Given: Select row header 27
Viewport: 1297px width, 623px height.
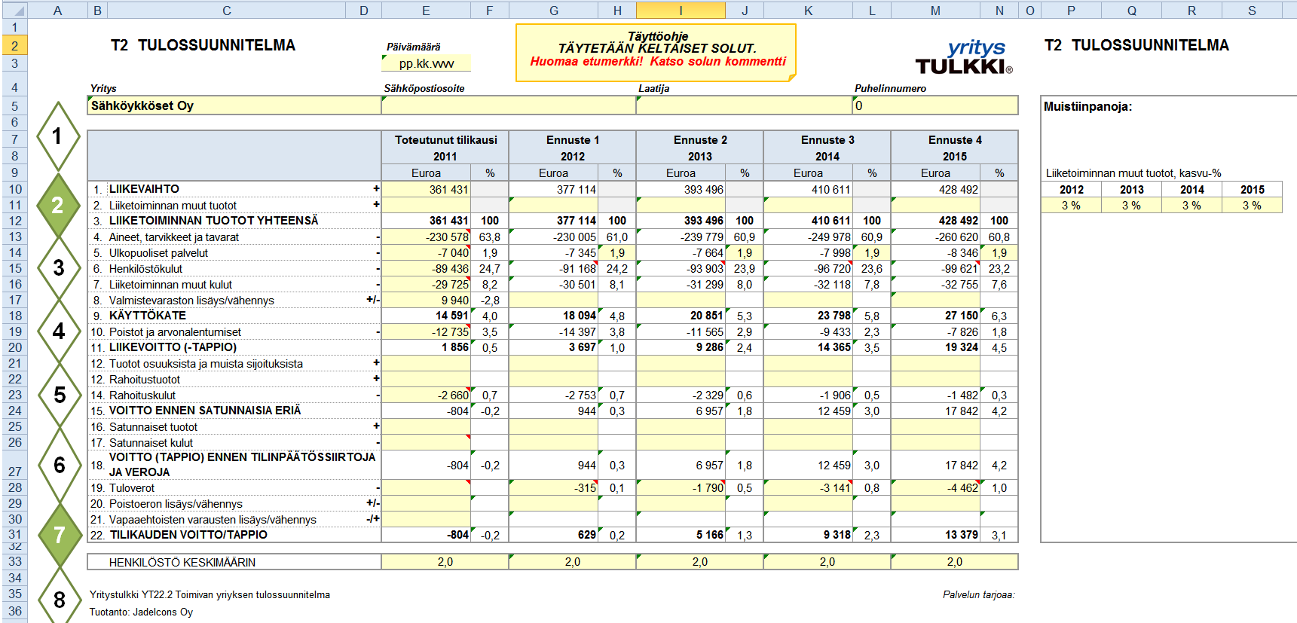Looking at the screenshot, I should click(14, 465).
